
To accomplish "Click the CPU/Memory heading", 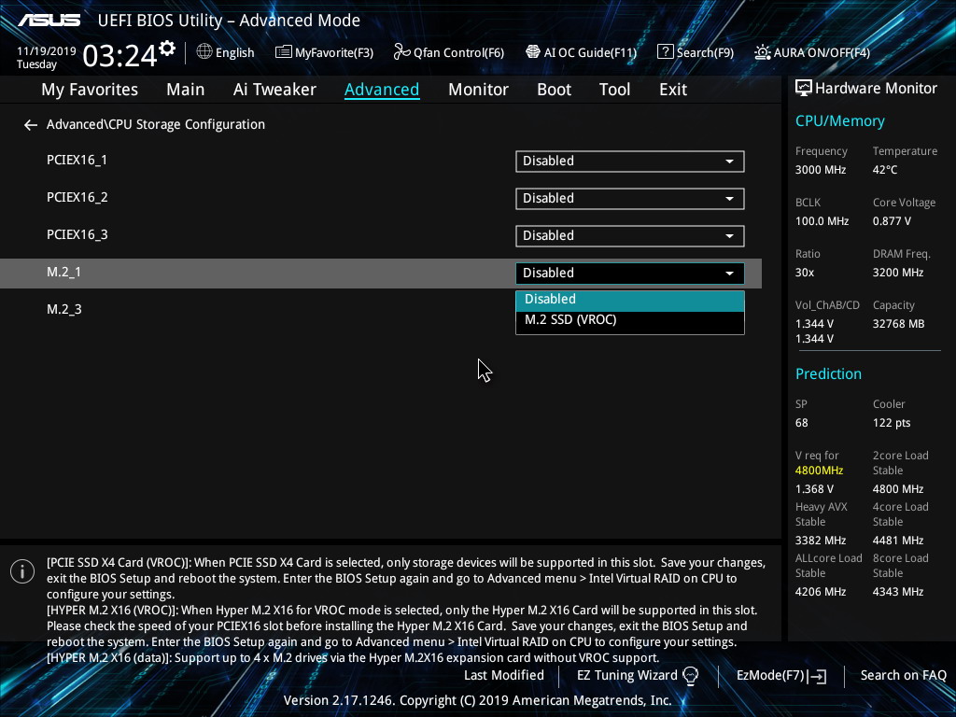I will 839,121.
